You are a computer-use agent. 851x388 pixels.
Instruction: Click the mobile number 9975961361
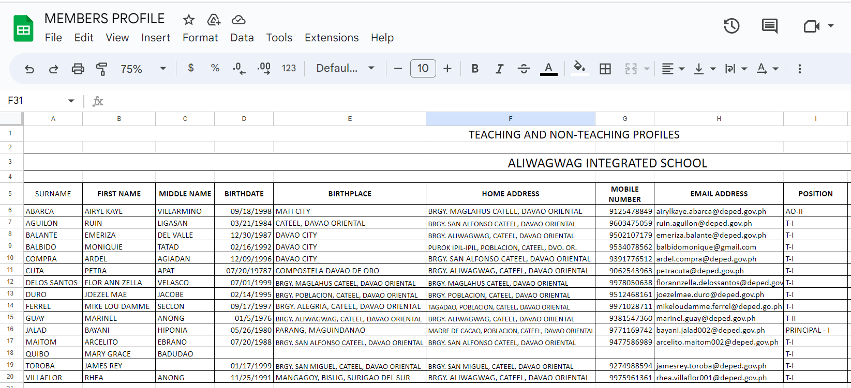(625, 378)
